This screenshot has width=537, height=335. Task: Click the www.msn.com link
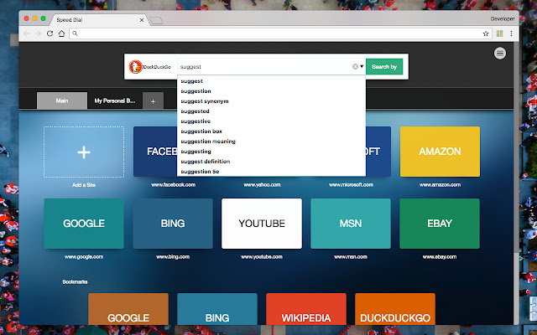coord(351,257)
